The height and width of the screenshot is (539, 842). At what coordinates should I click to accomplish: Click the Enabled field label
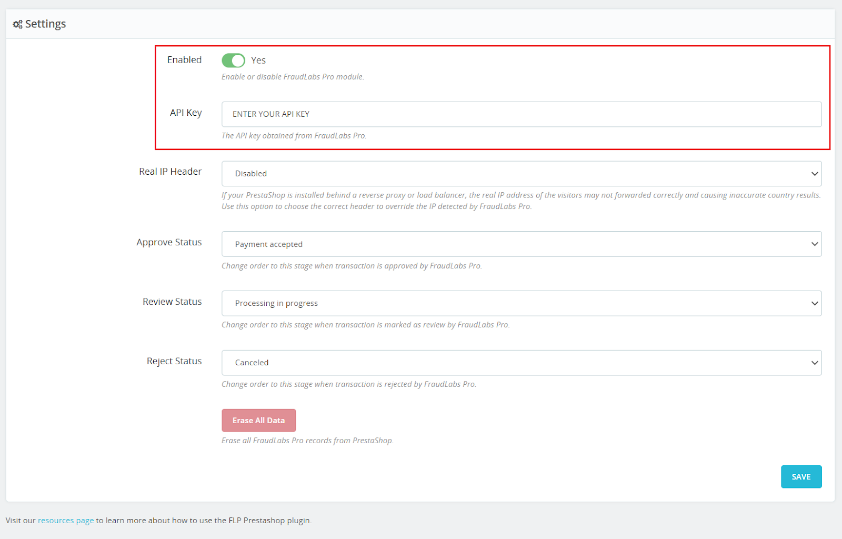click(184, 60)
